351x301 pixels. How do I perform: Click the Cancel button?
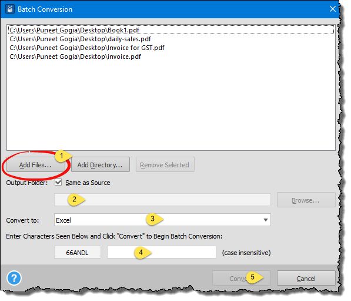pos(306,278)
